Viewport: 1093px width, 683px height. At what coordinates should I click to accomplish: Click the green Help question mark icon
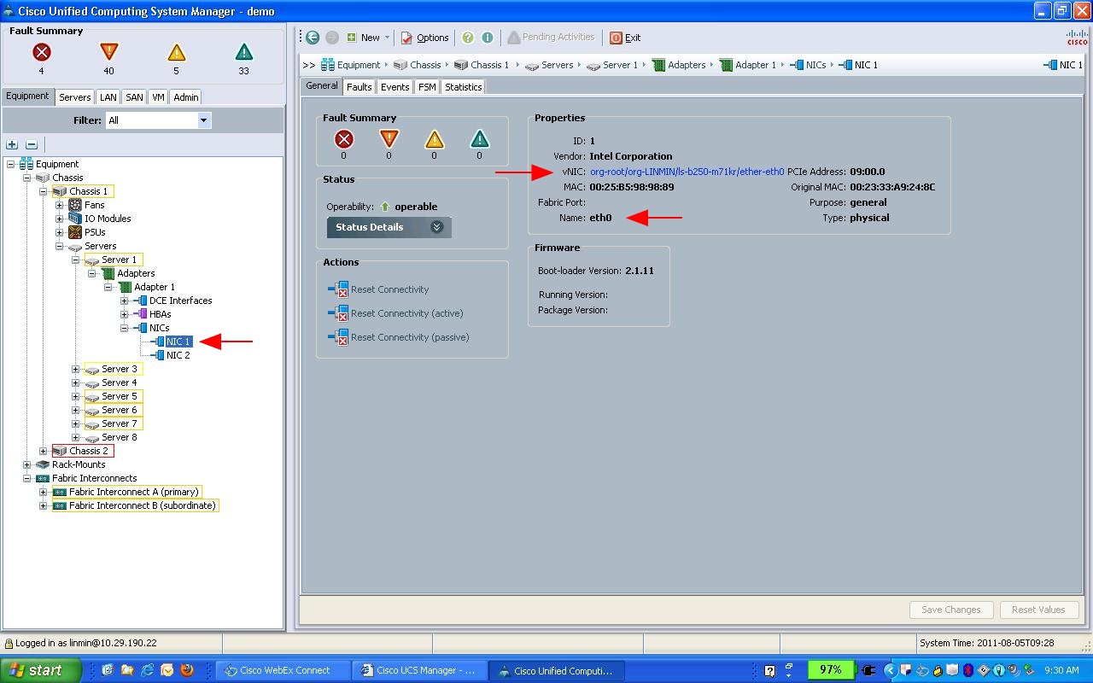pyautogui.click(x=468, y=38)
